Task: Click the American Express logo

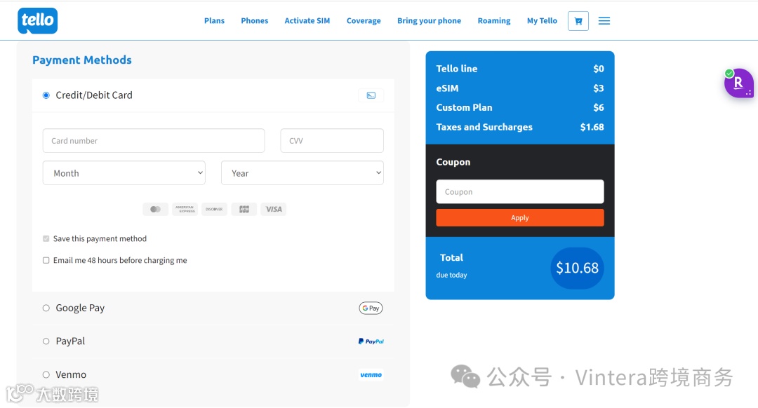Action: (x=185, y=209)
